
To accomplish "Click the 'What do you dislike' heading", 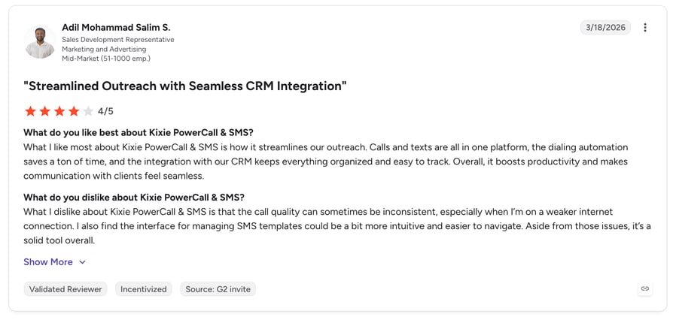I will pyautogui.click(x=134, y=198).
